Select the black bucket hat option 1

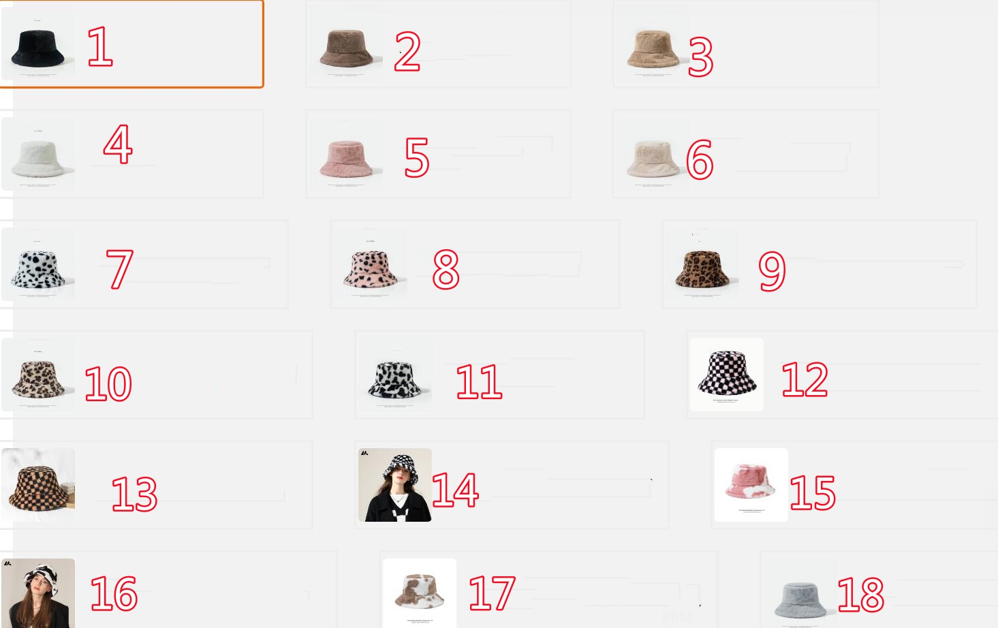[38, 44]
